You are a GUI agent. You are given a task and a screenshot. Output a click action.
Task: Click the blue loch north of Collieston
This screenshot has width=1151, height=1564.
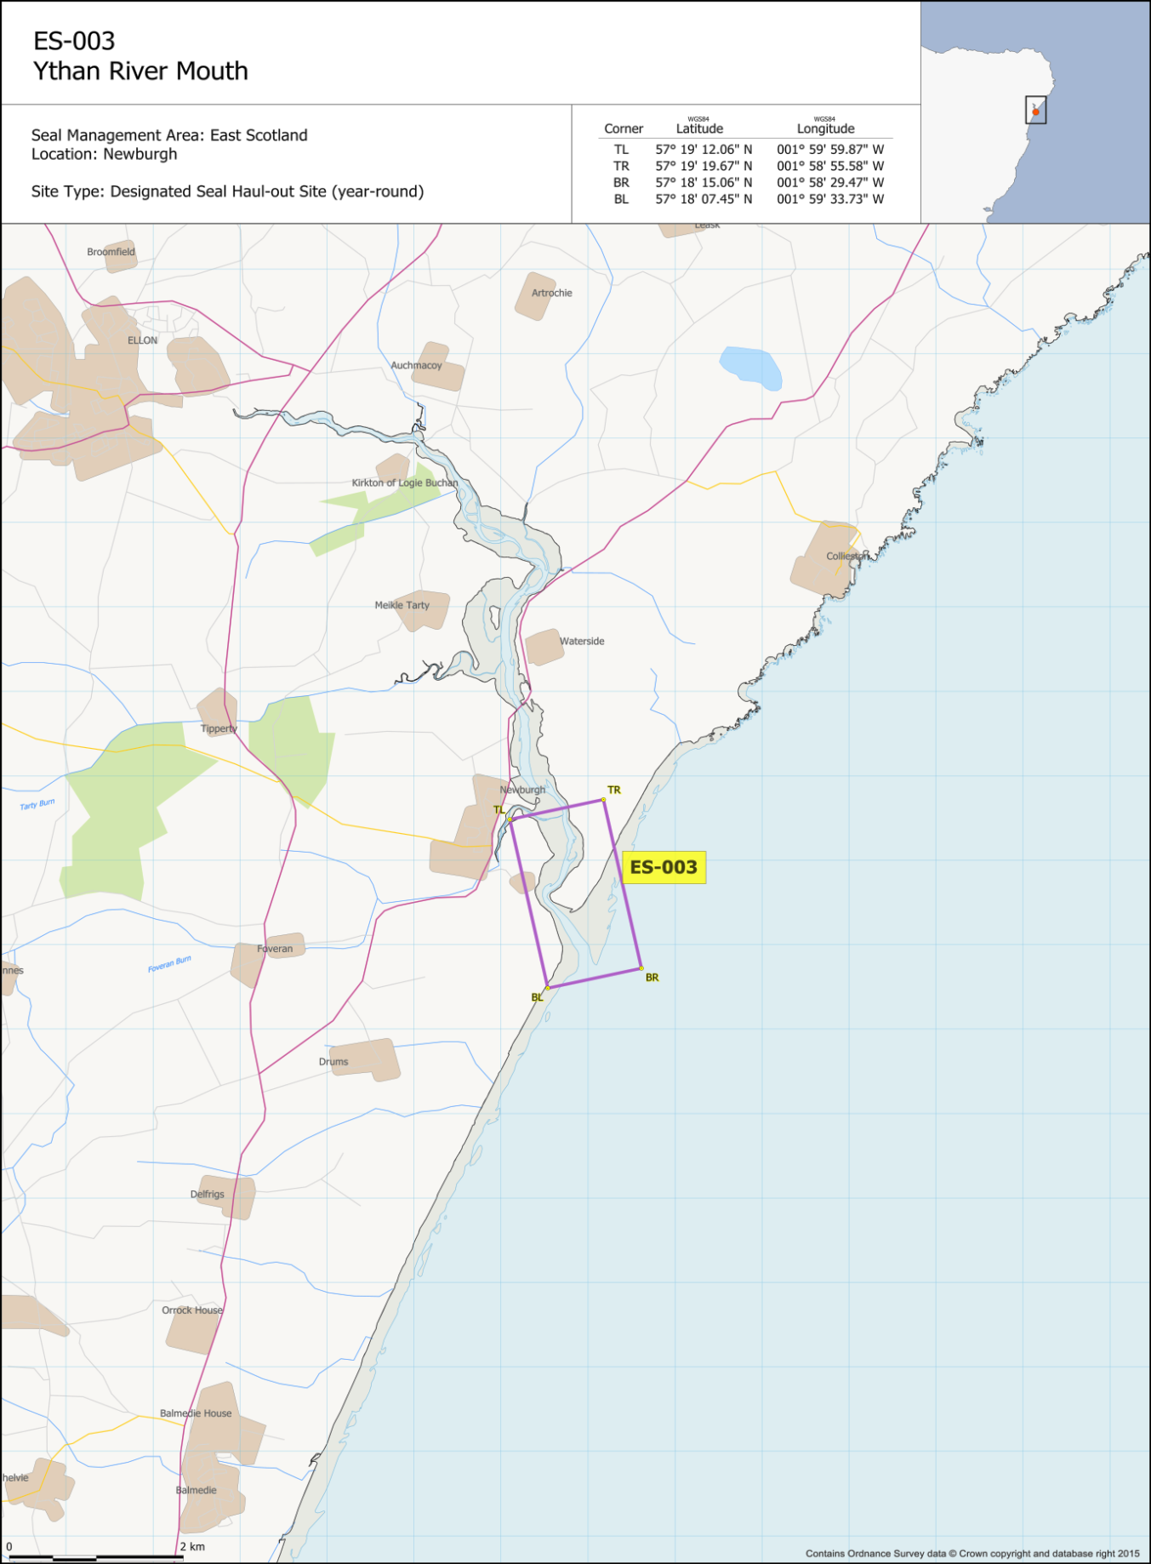tap(750, 368)
